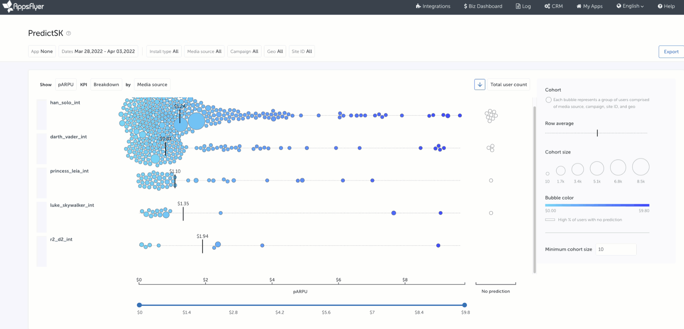The width and height of the screenshot is (684, 329).
Task: Click the rightmost bubble in r2_d2_int row
Action: (438, 246)
